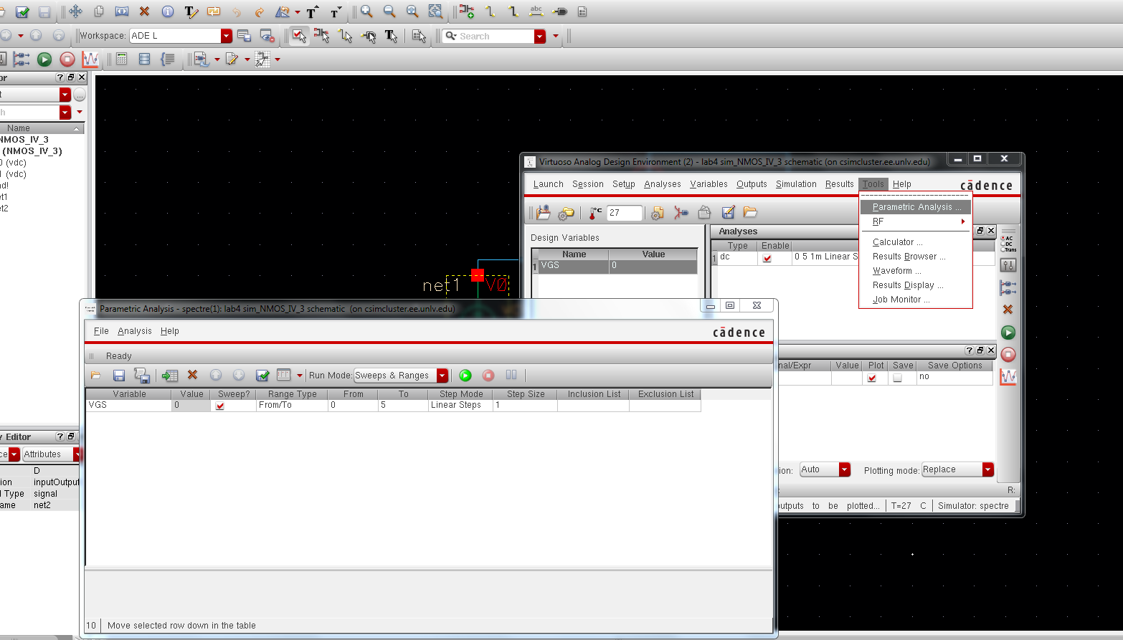This screenshot has height=640, width=1123.
Task: Stop the parametric analysis (red stop icon)
Action: coord(488,376)
